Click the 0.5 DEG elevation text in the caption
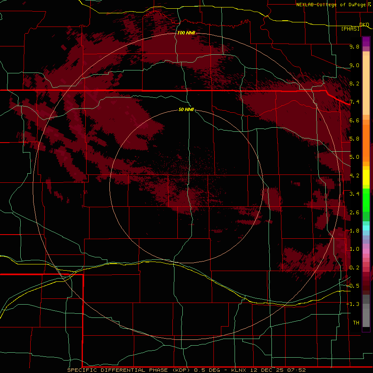The width and height of the screenshot is (373, 373). pos(207,370)
